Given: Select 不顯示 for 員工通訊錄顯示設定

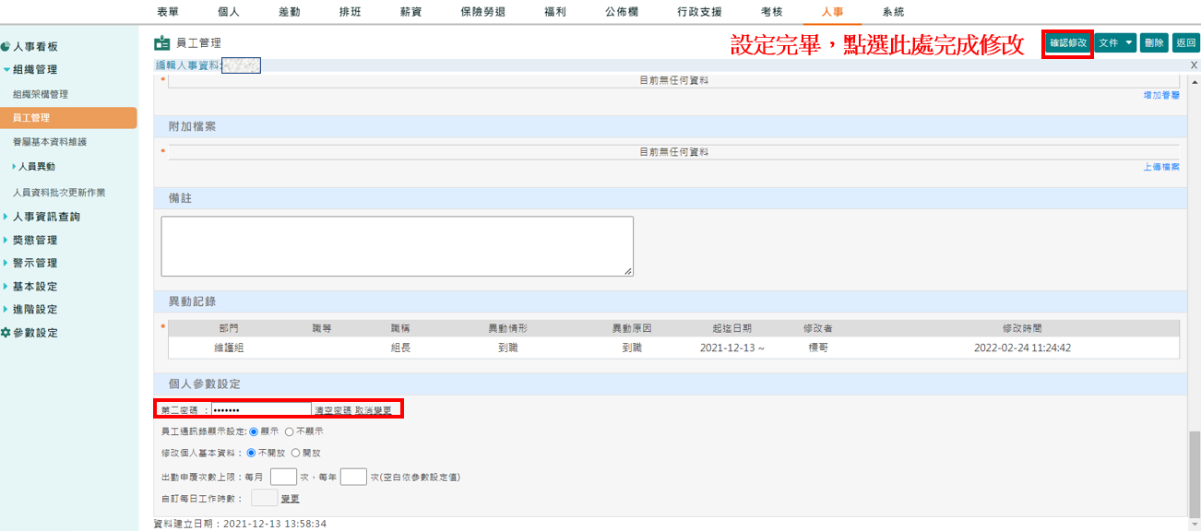Looking at the screenshot, I should [x=291, y=432].
